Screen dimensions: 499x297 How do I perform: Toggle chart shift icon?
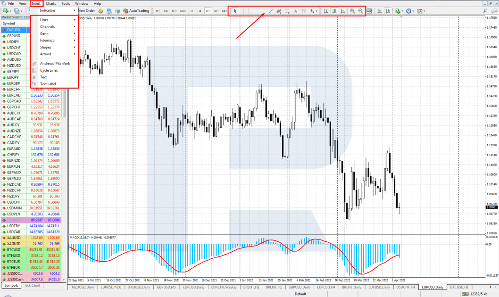tap(388, 11)
